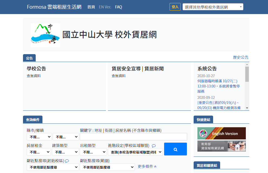
Task: Click the 2020-10-27 date text
Action: click(x=206, y=76)
